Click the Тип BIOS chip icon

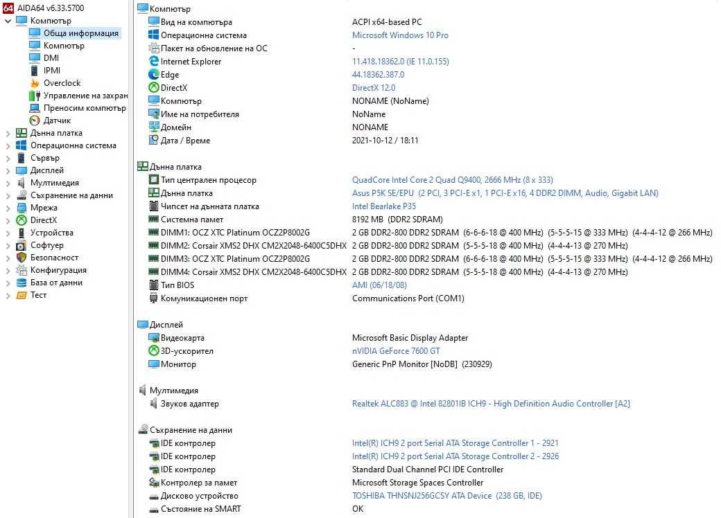pos(154,285)
